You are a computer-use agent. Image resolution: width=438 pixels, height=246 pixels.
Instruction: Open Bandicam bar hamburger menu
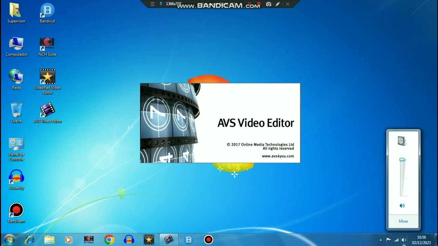pos(153,4)
